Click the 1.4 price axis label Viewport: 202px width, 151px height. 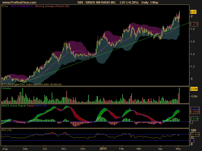click(193, 54)
